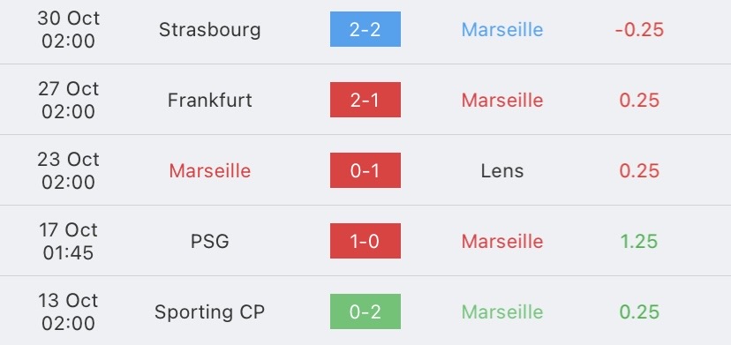Open the Strasbourg 2-2 score box
This screenshot has height=345, width=731.
pyautogui.click(x=365, y=29)
